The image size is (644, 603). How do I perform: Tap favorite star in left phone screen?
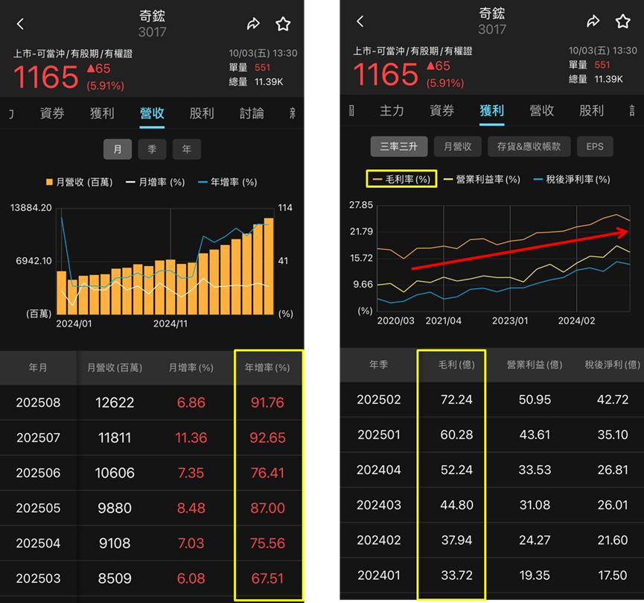click(283, 24)
